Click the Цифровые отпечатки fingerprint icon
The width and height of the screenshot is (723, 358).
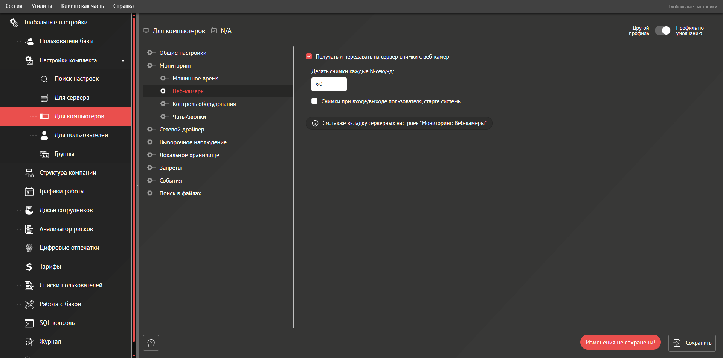29,248
